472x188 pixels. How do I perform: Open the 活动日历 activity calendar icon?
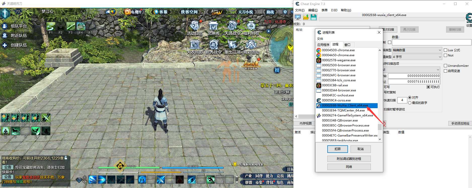tap(194, 26)
